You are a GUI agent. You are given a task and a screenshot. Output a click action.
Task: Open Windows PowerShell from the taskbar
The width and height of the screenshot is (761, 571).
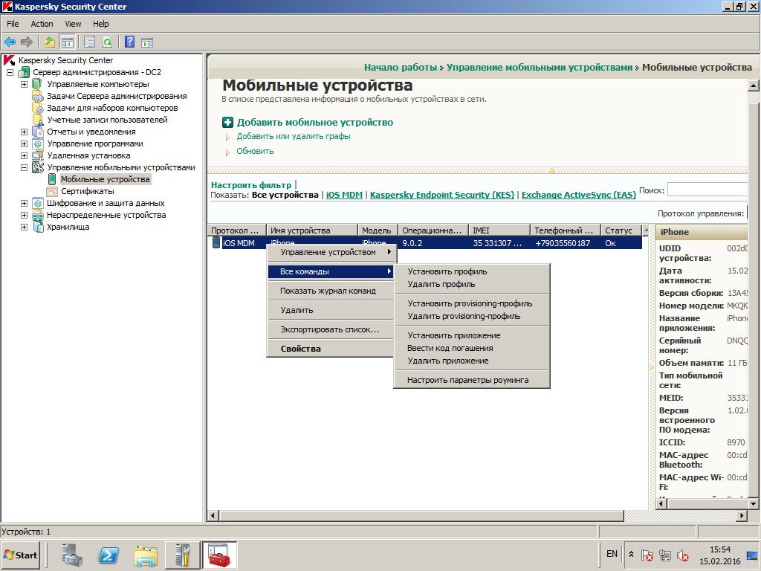tap(109, 555)
